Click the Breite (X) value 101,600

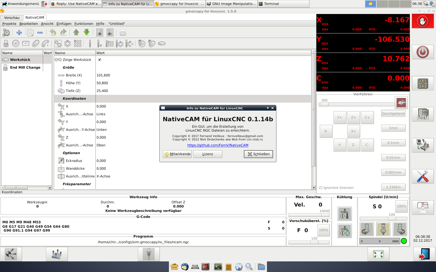tap(103, 75)
